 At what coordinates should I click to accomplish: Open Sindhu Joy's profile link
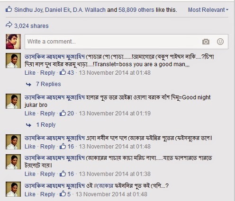(x=28, y=10)
